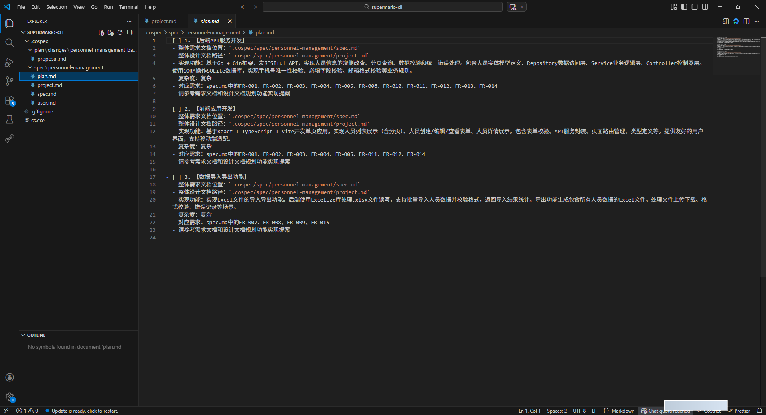Toggle the bottom panel visibility
The image size is (766, 415).
pyautogui.click(x=695, y=7)
